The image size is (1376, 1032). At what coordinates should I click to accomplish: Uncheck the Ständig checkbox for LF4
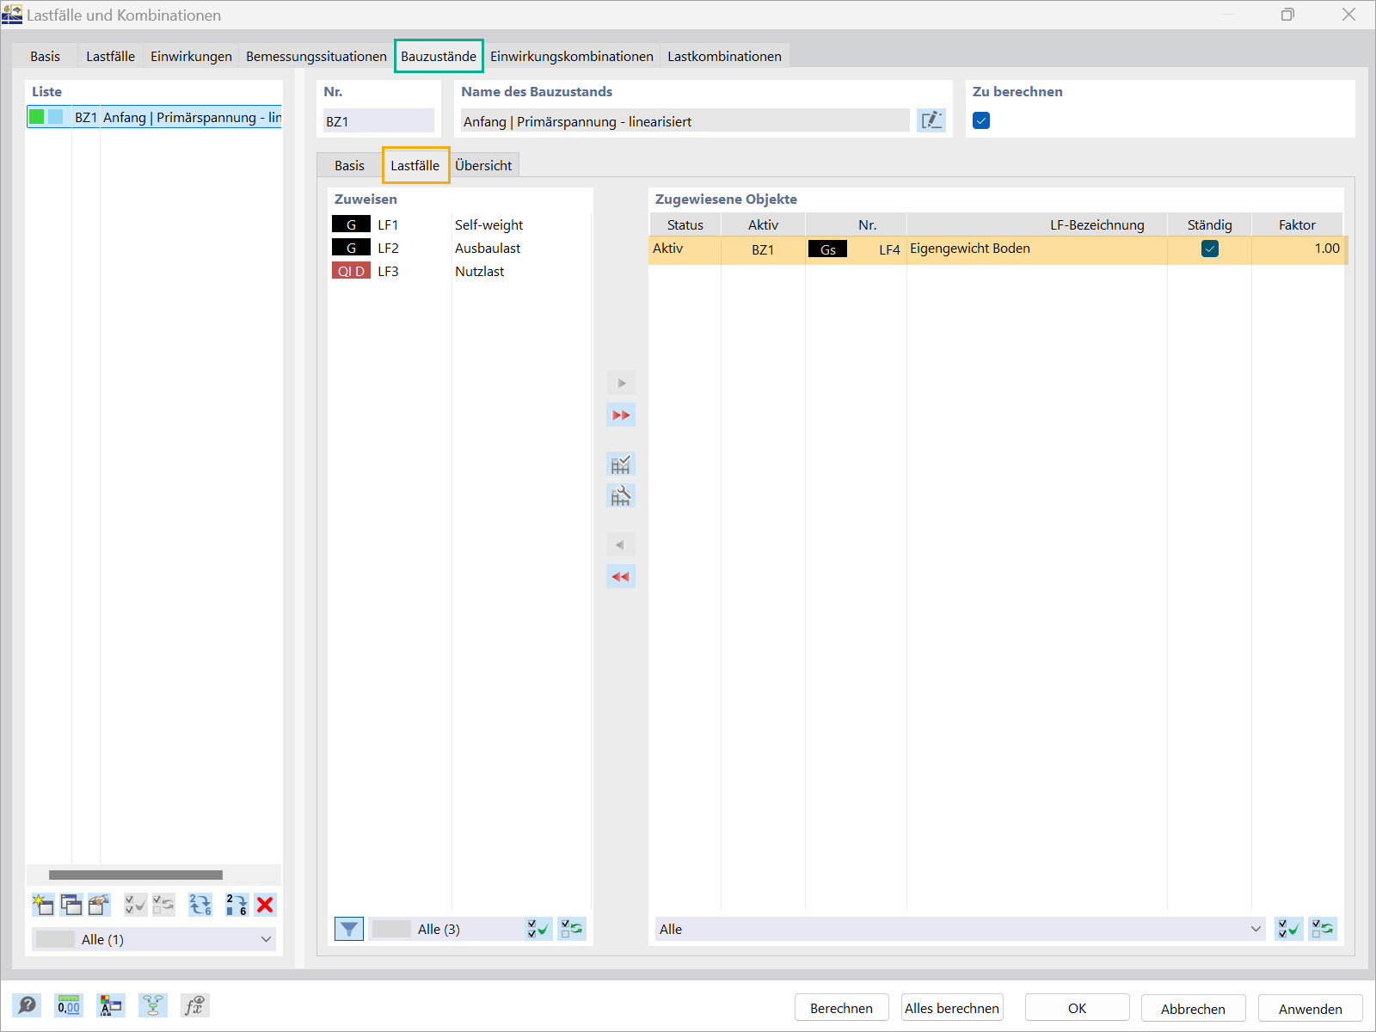[1210, 249]
